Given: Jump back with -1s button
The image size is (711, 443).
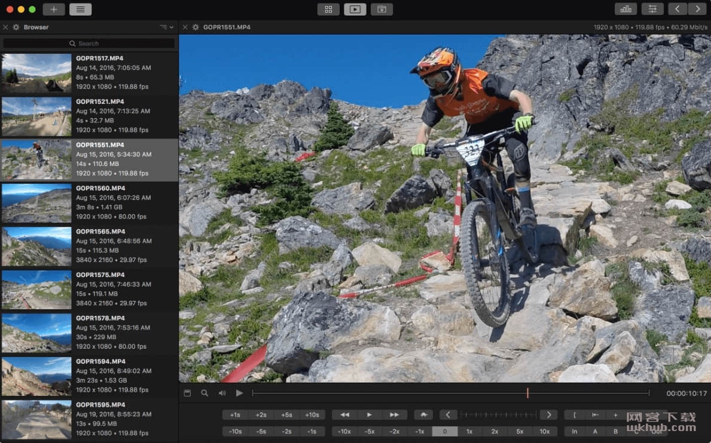Looking at the screenshot, I should point(312,431).
